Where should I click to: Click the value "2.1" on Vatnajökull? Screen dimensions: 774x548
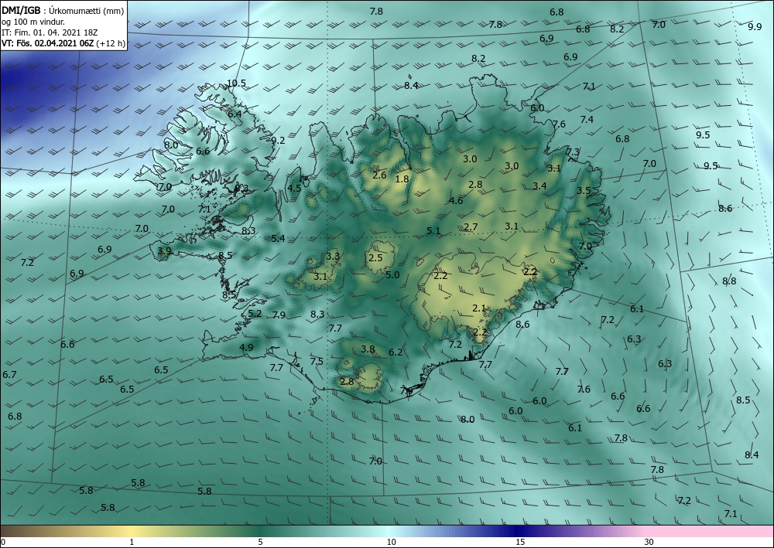click(479, 308)
